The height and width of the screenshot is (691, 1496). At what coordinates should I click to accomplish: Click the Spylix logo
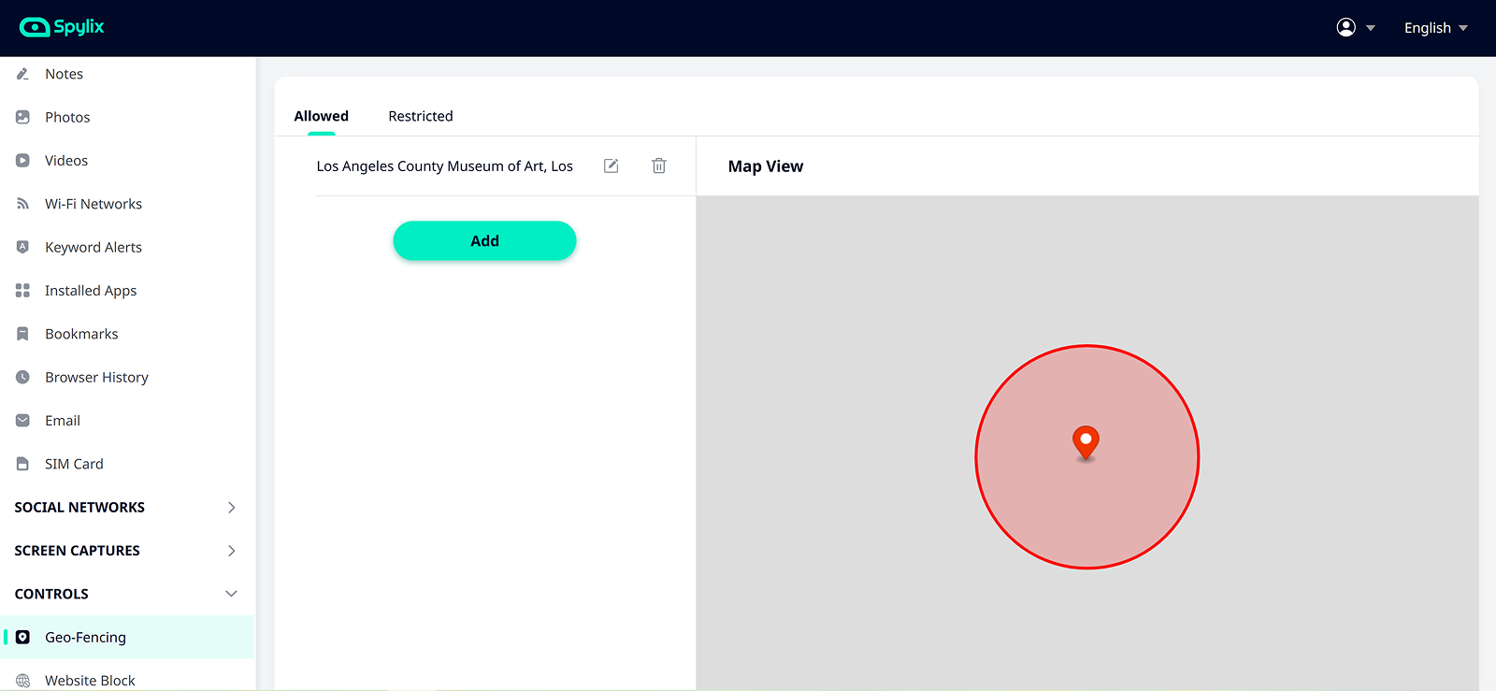tap(62, 27)
